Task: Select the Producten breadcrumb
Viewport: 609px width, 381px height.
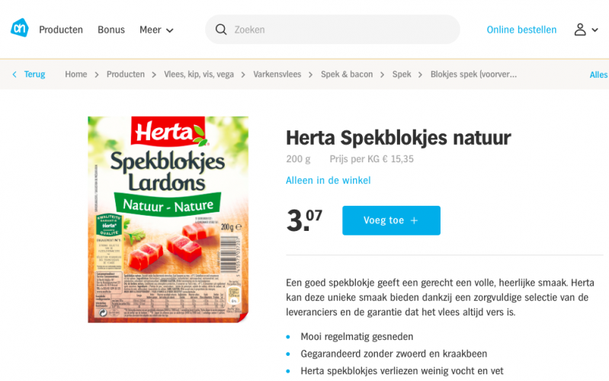Action: [x=126, y=74]
